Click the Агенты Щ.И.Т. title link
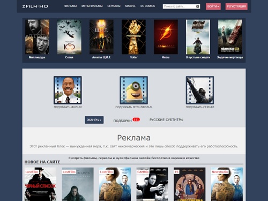The image size is (268, 201). pos(101,57)
